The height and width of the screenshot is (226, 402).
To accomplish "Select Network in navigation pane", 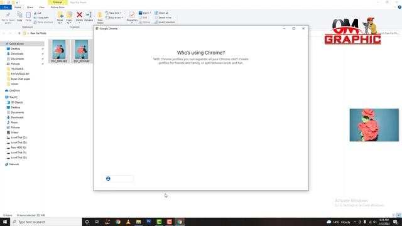I will pyautogui.click(x=14, y=164).
